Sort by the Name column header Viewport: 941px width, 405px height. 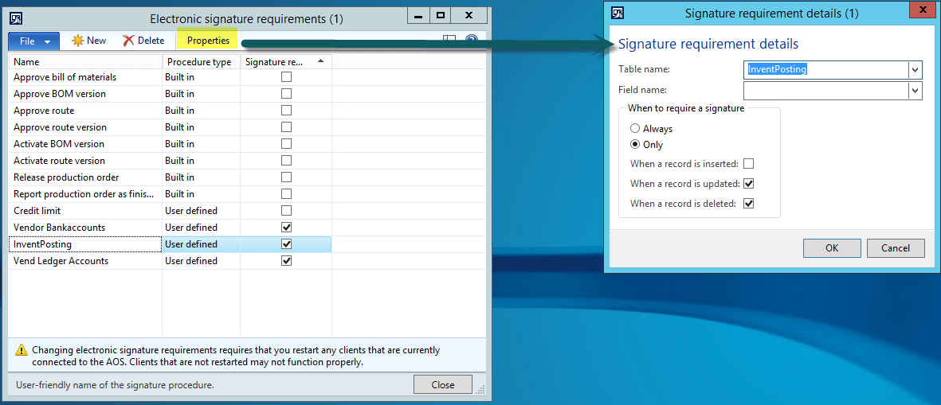[85, 62]
